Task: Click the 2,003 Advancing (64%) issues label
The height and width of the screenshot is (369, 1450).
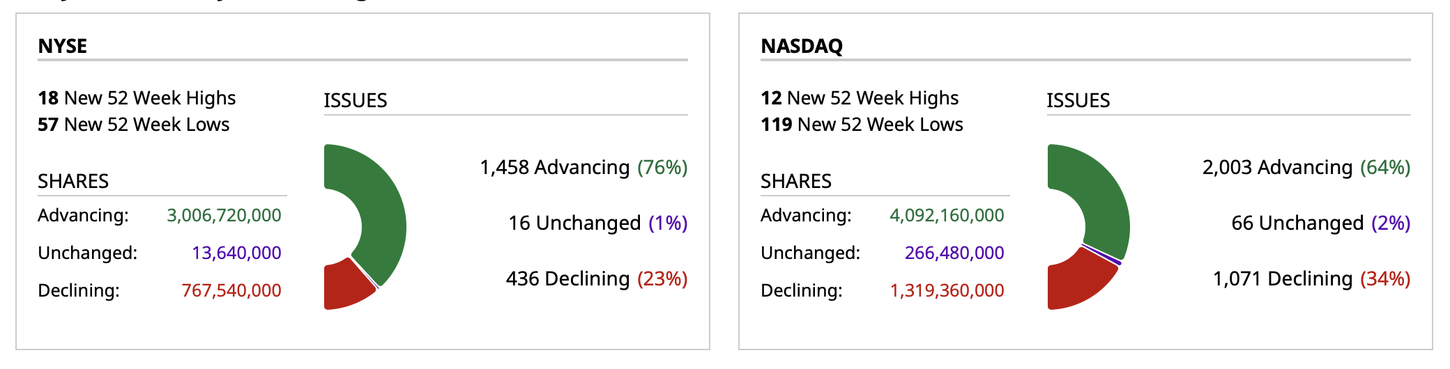Action: click(x=1306, y=167)
